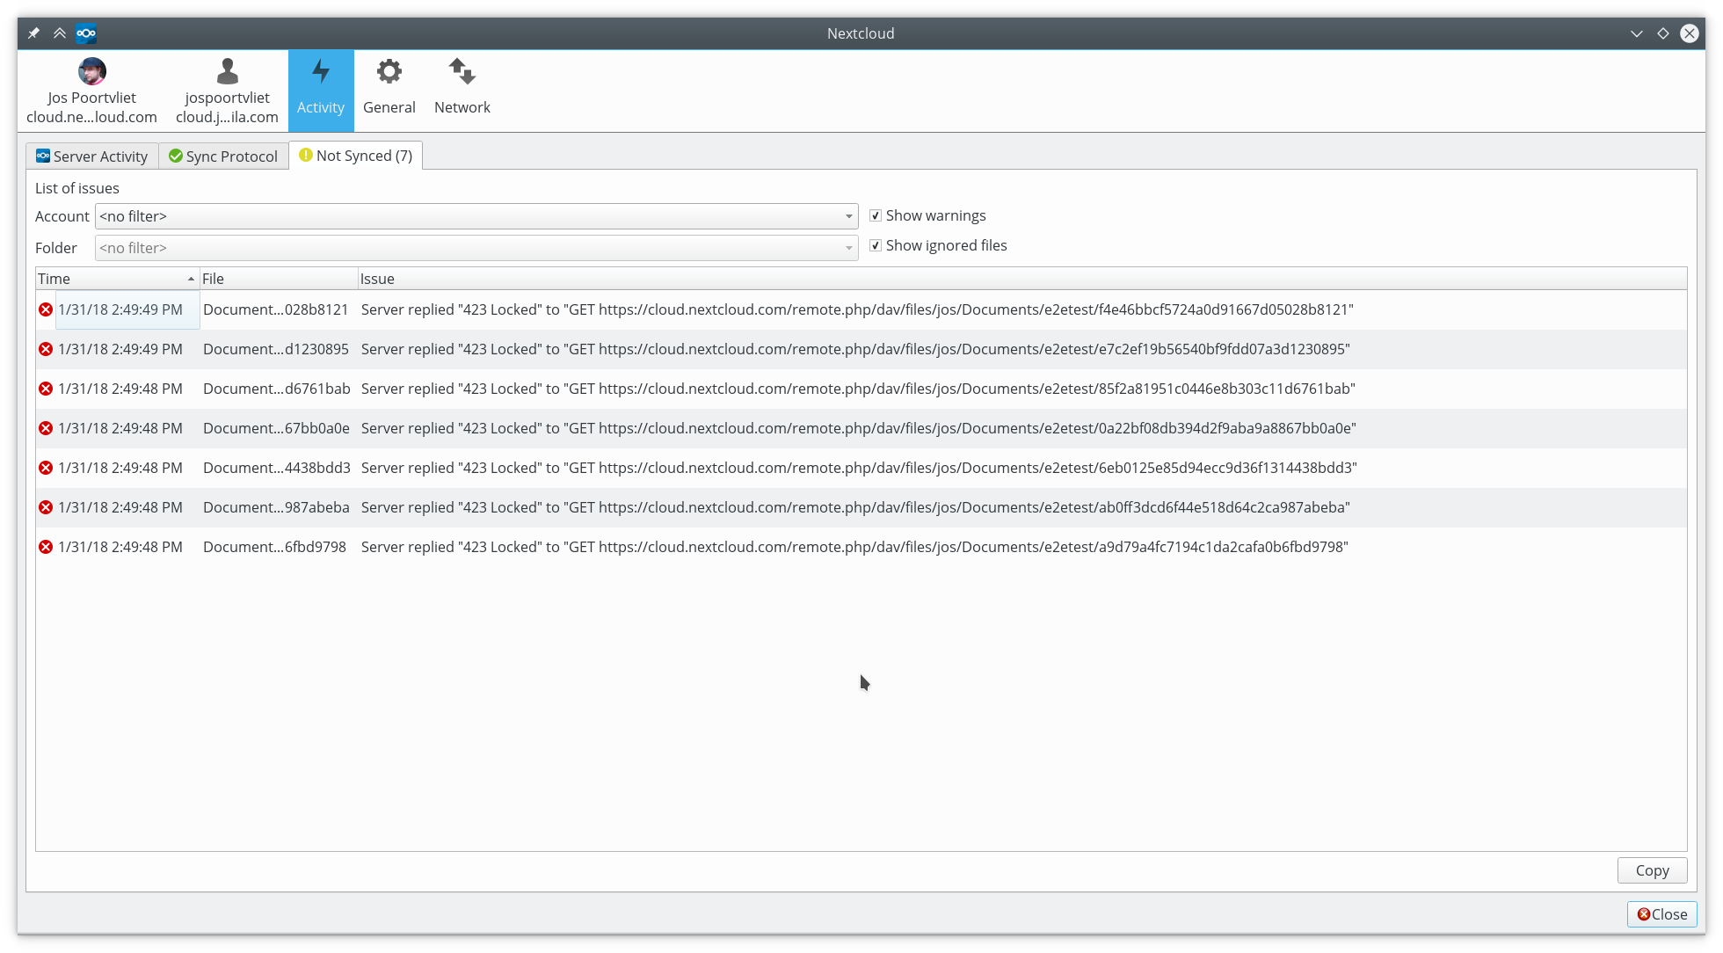Click the issue text ending a9d79a4fc7194c1da2cafa0b6fbd9798
The width and height of the screenshot is (1723, 953).
tap(854, 547)
